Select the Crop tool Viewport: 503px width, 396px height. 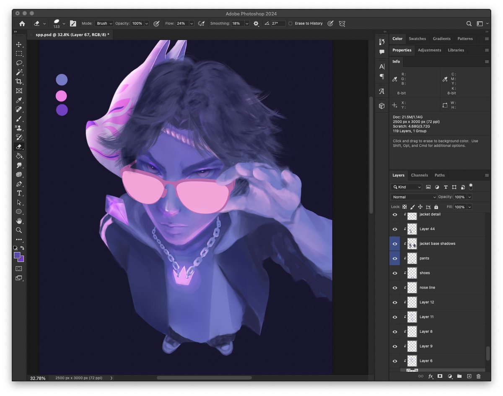tap(19, 81)
